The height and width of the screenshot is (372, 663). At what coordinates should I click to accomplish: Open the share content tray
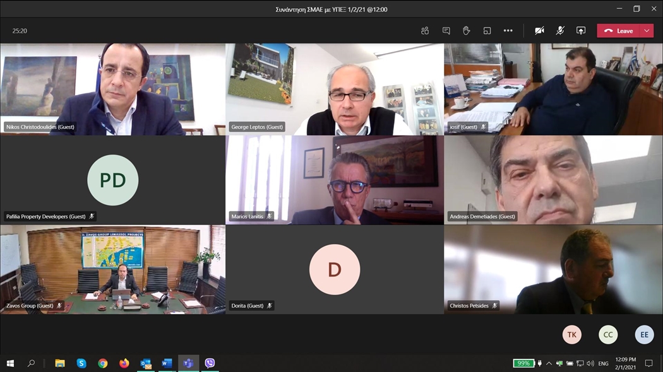tap(581, 31)
